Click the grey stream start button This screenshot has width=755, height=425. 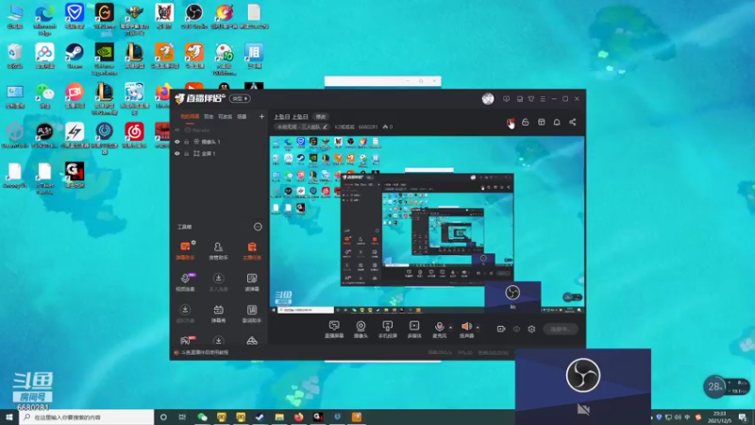point(561,329)
